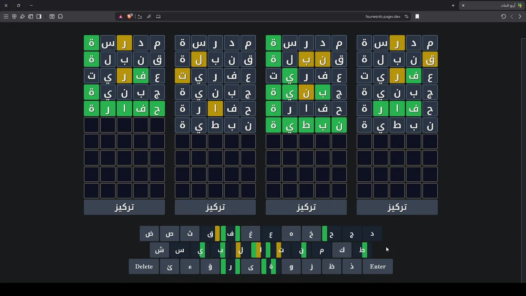The height and width of the screenshot is (296, 526).
Task: Click the translate page icon
Action: pyautogui.click(x=149, y=16)
